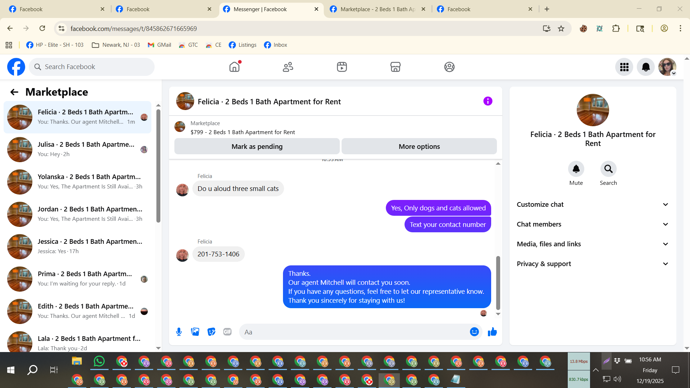Choose a sticker icon

pos(211,332)
